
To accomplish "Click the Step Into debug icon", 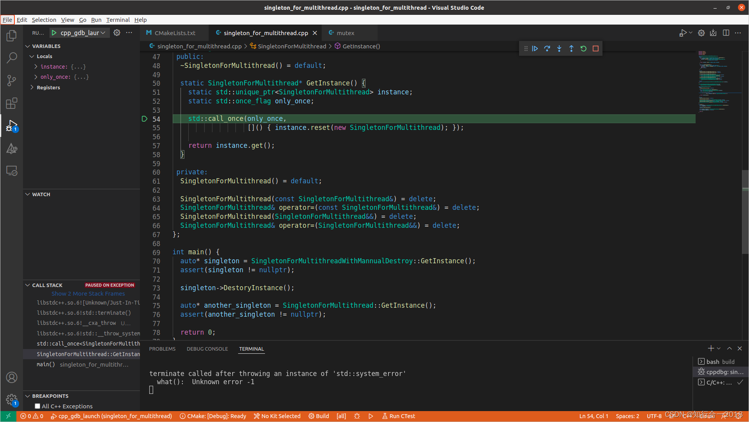I will (560, 48).
